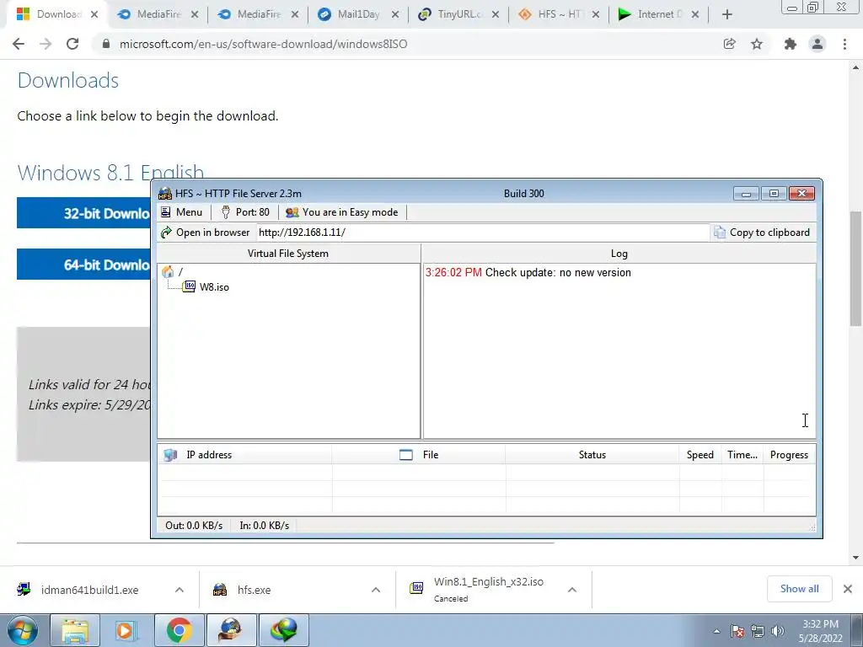
Task: Click the Internet Download Manager taskbar icon
Action: coord(283,630)
